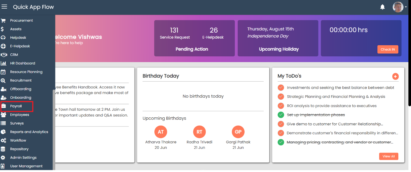Viewport: 411px width, 172px height.
Task: Open Reports and Analytics menu item
Action: click(x=29, y=132)
